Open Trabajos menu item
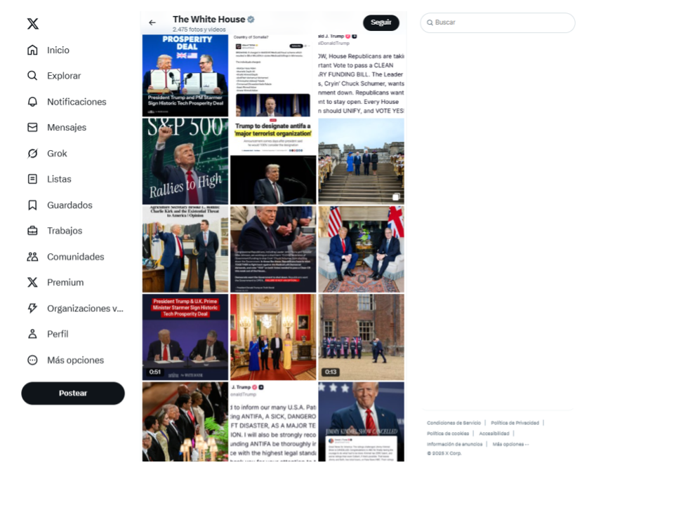The height and width of the screenshot is (505, 674). [x=54, y=231]
